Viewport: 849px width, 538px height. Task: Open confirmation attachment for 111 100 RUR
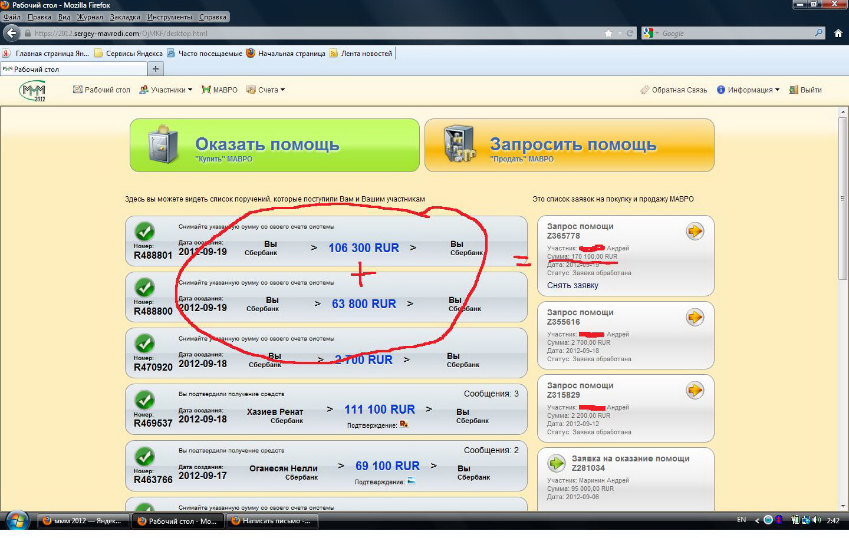click(x=404, y=424)
